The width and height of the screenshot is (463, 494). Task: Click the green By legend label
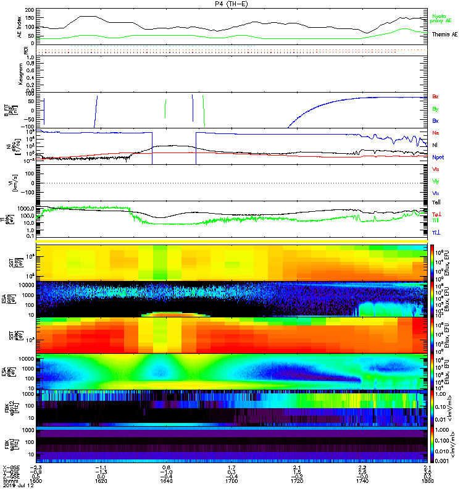(x=435, y=109)
